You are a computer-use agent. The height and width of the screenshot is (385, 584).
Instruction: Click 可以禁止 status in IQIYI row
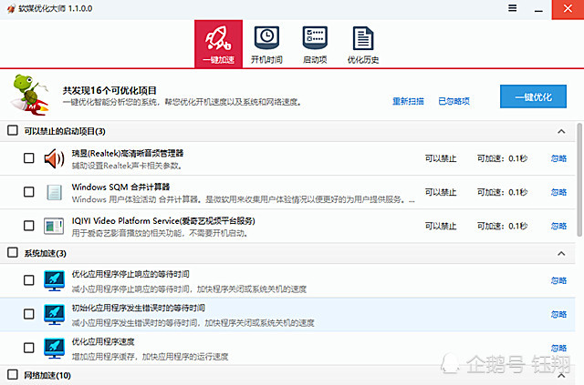tap(441, 226)
